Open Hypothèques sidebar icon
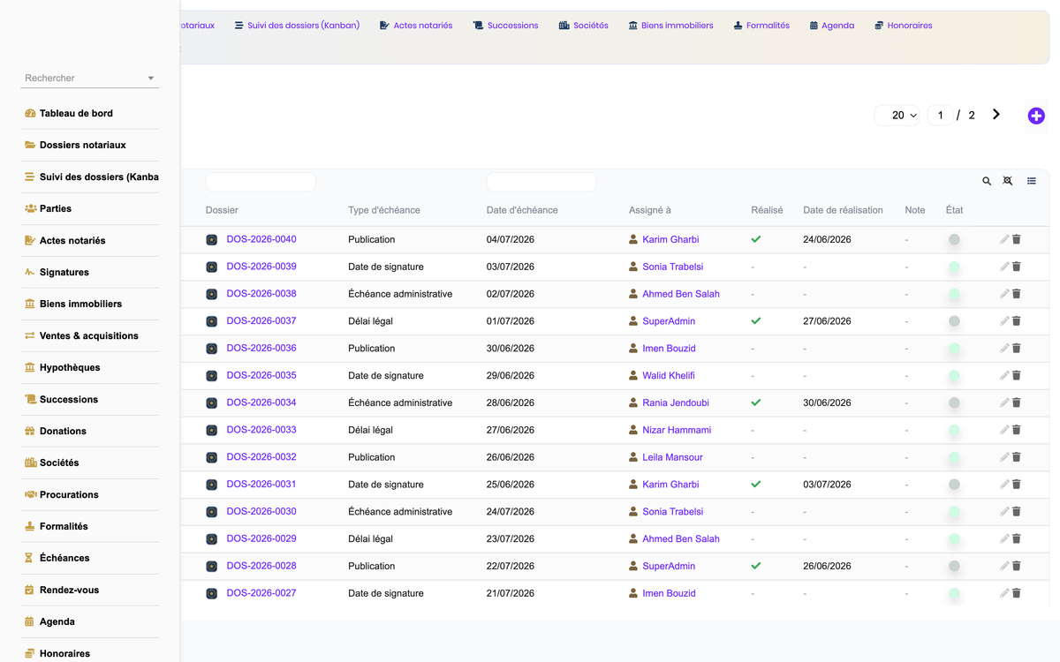 tap(30, 367)
